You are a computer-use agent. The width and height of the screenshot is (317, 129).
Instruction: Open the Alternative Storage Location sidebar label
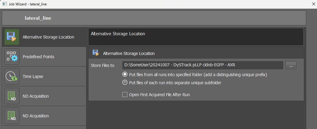coord(48,37)
